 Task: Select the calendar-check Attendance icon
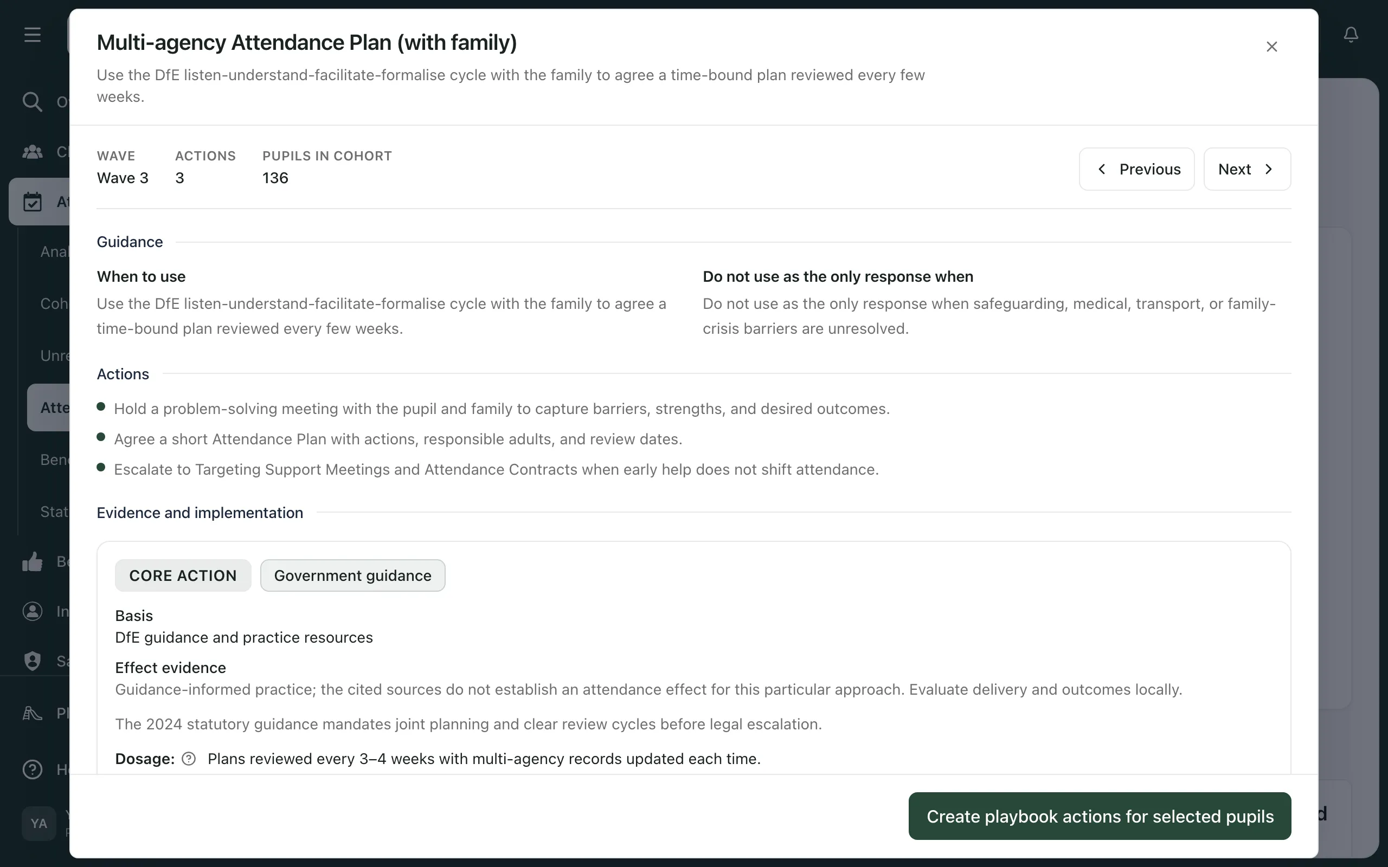pos(33,201)
